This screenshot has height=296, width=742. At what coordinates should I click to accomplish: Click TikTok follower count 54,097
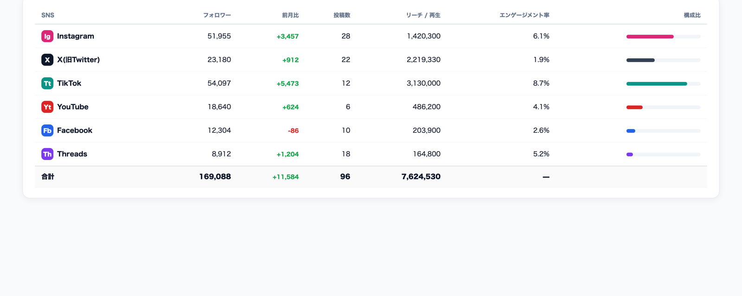coord(219,83)
